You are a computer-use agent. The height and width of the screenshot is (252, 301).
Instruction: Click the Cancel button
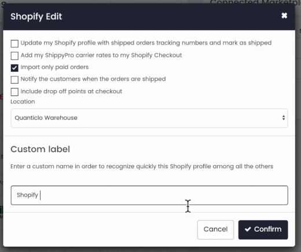(x=215, y=229)
